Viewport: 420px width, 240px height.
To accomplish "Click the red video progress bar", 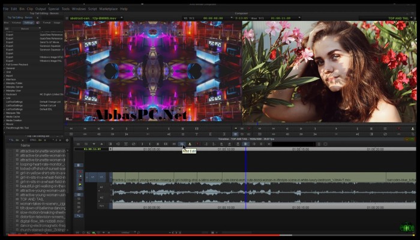I will 143,235.
